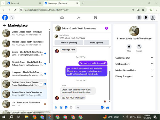Viewport: 160px width, 120px height.
Task: Select the Messenger | Facebook tab
Action: tap(61, 3)
